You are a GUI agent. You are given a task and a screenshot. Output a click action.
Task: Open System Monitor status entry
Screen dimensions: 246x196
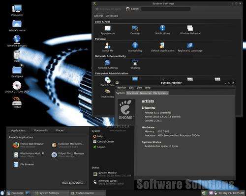pos(112,174)
